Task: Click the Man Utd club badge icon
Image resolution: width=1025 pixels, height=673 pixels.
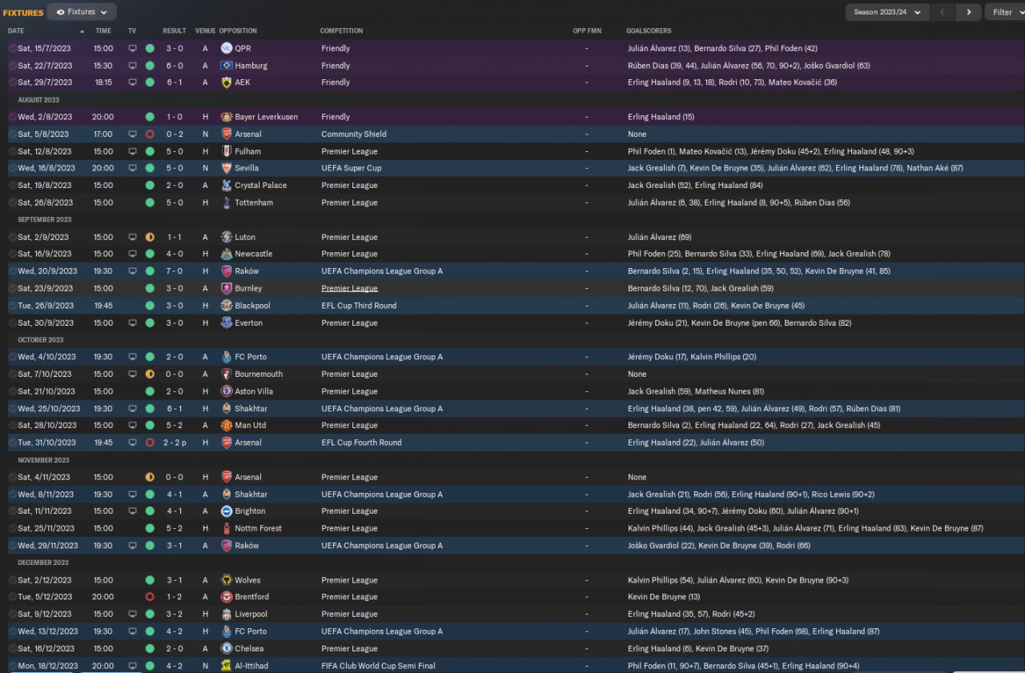Action: [x=227, y=426]
